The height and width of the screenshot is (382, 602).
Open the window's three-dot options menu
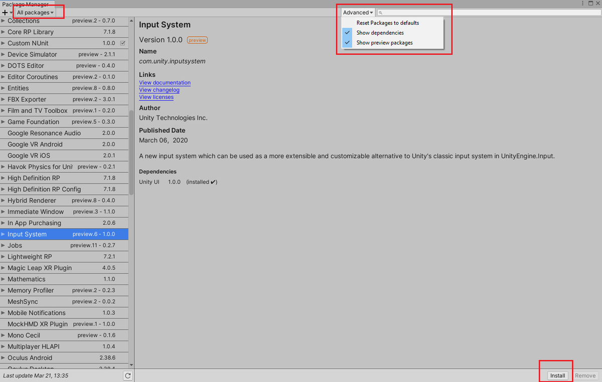coord(583,4)
